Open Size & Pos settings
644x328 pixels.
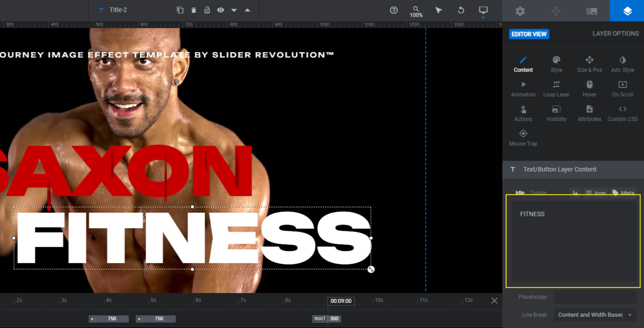coord(589,64)
